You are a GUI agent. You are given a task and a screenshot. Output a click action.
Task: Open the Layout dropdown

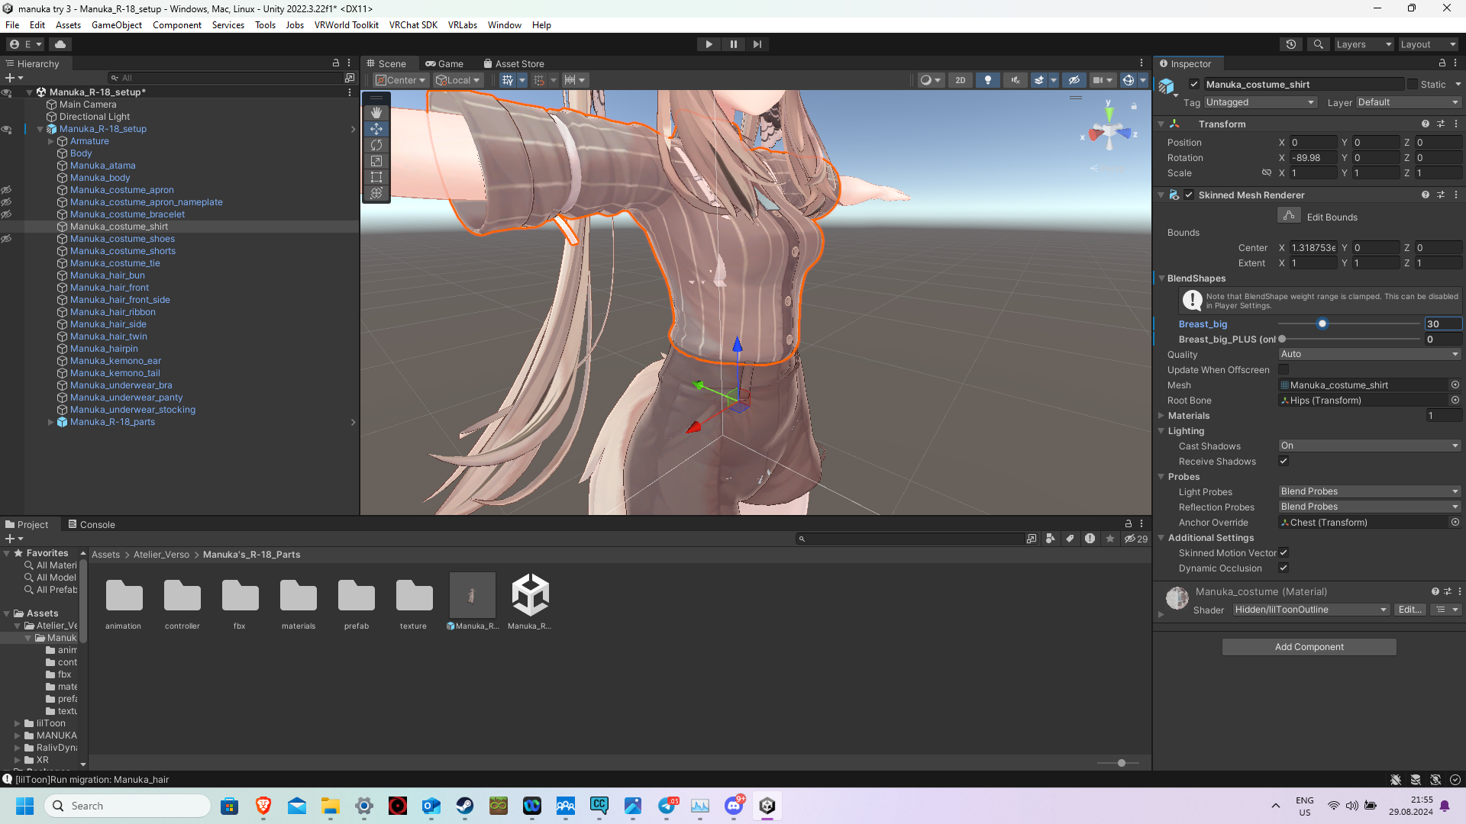tap(1427, 44)
